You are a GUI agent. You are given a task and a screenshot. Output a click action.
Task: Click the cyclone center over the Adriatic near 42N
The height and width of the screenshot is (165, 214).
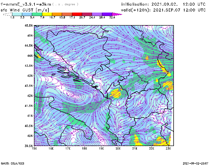pyautogui.click(x=75, y=96)
